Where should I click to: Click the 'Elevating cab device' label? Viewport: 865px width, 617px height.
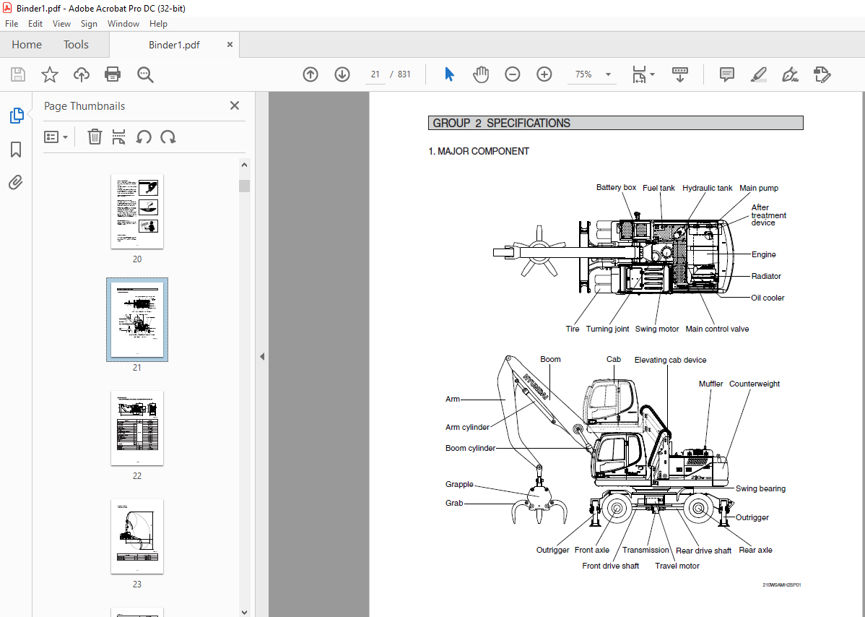(x=670, y=360)
